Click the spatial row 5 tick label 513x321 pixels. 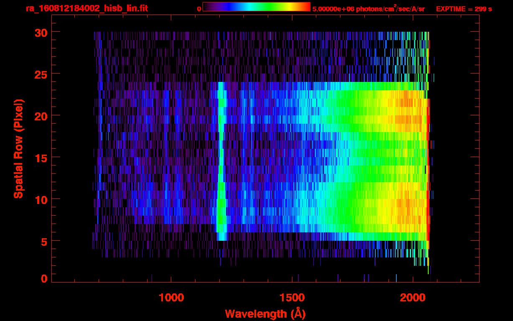(44, 242)
